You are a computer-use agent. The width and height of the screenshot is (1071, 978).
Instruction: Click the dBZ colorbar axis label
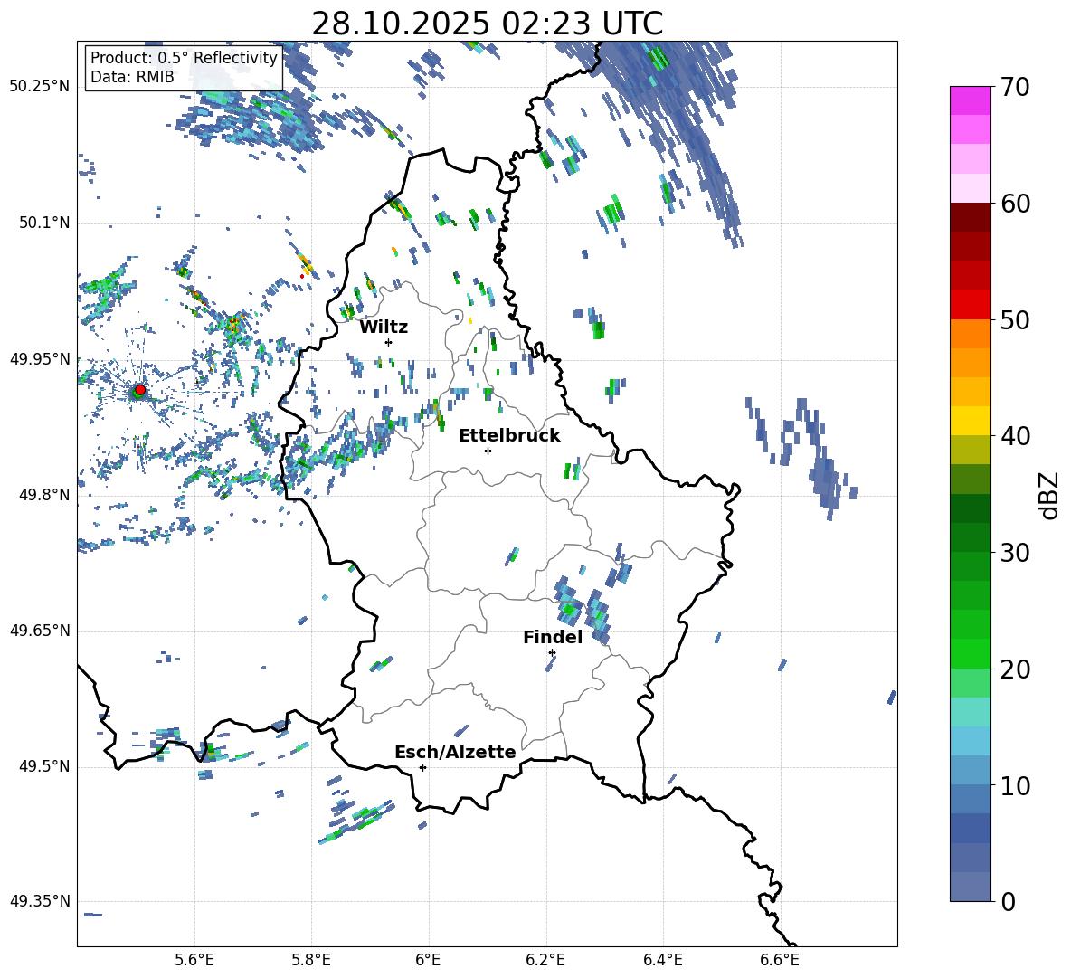(1050, 495)
